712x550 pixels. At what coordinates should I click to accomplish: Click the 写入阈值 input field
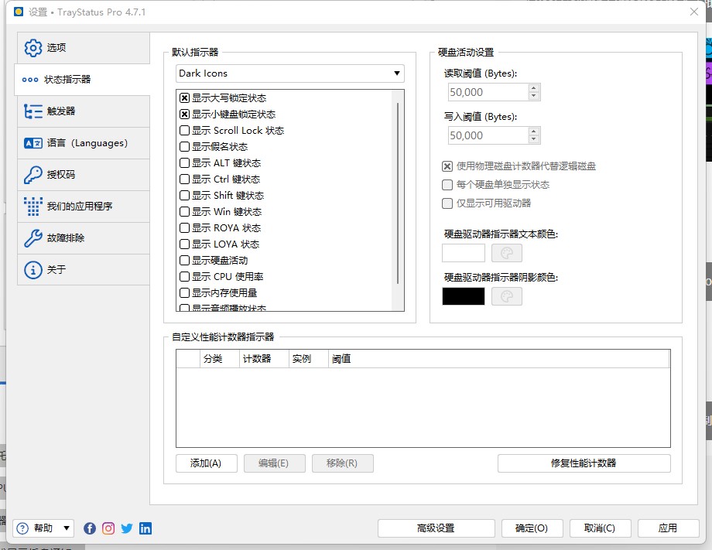[488, 135]
